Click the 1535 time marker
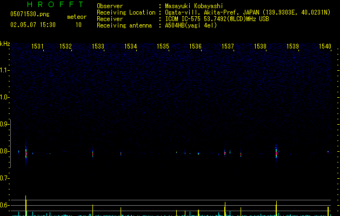The height and width of the screenshot is (216, 340). point(163,46)
